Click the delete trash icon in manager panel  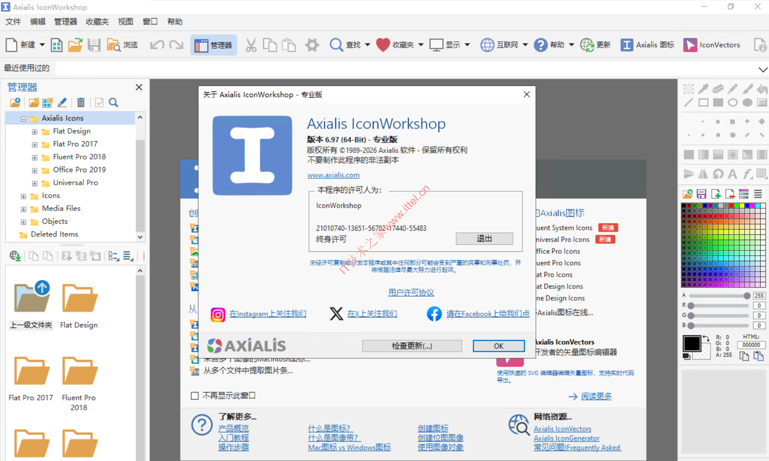point(81,103)
